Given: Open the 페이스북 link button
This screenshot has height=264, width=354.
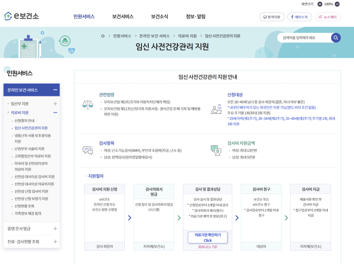Looking at the screenshot, I should click(x=299, y=17).
